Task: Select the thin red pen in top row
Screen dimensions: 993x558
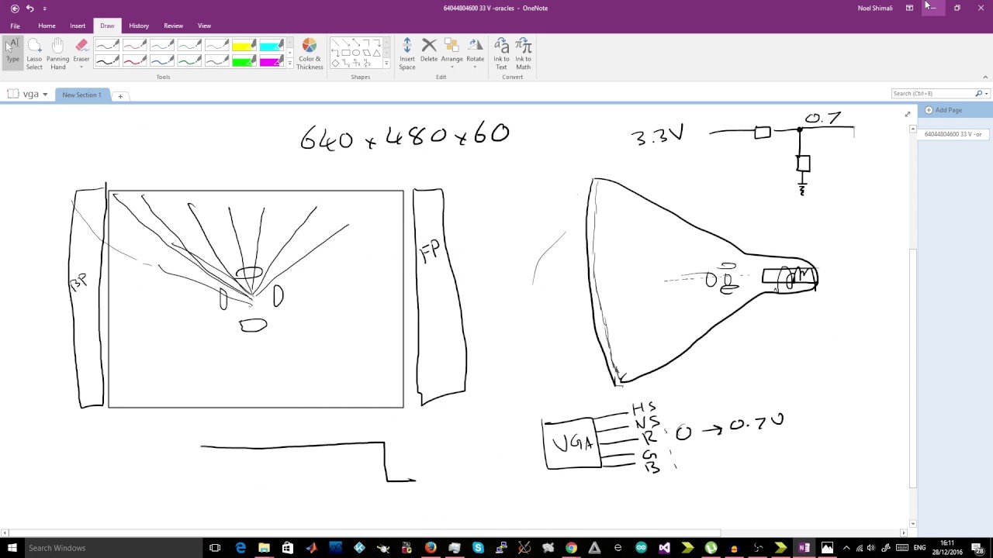Action: coord(134,46)
